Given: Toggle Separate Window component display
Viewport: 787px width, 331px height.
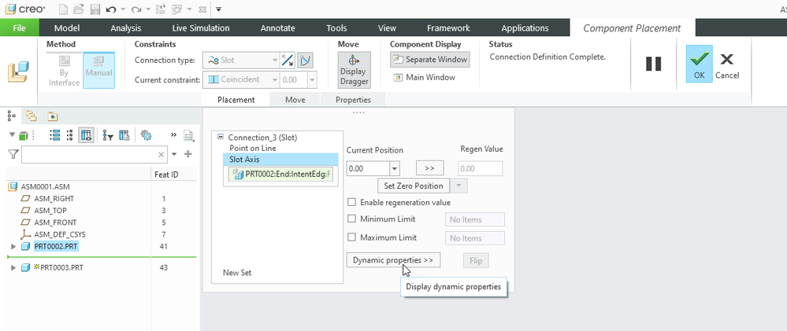Looking at the screenshot, I should 429,59.
